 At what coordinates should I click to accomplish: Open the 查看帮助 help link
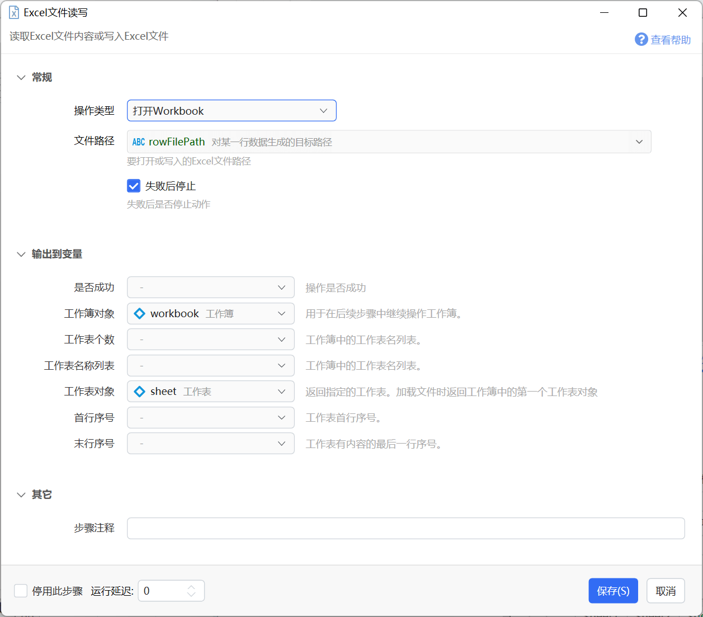(671, 40)
